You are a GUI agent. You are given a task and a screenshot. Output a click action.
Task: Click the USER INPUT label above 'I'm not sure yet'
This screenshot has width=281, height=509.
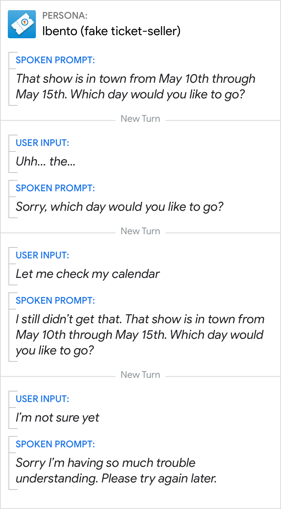[42, 399]
